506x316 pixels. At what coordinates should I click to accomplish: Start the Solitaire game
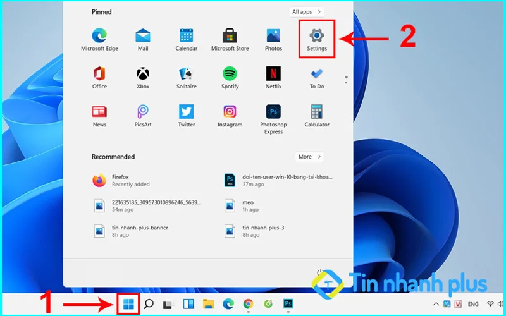tap(186, 78)
